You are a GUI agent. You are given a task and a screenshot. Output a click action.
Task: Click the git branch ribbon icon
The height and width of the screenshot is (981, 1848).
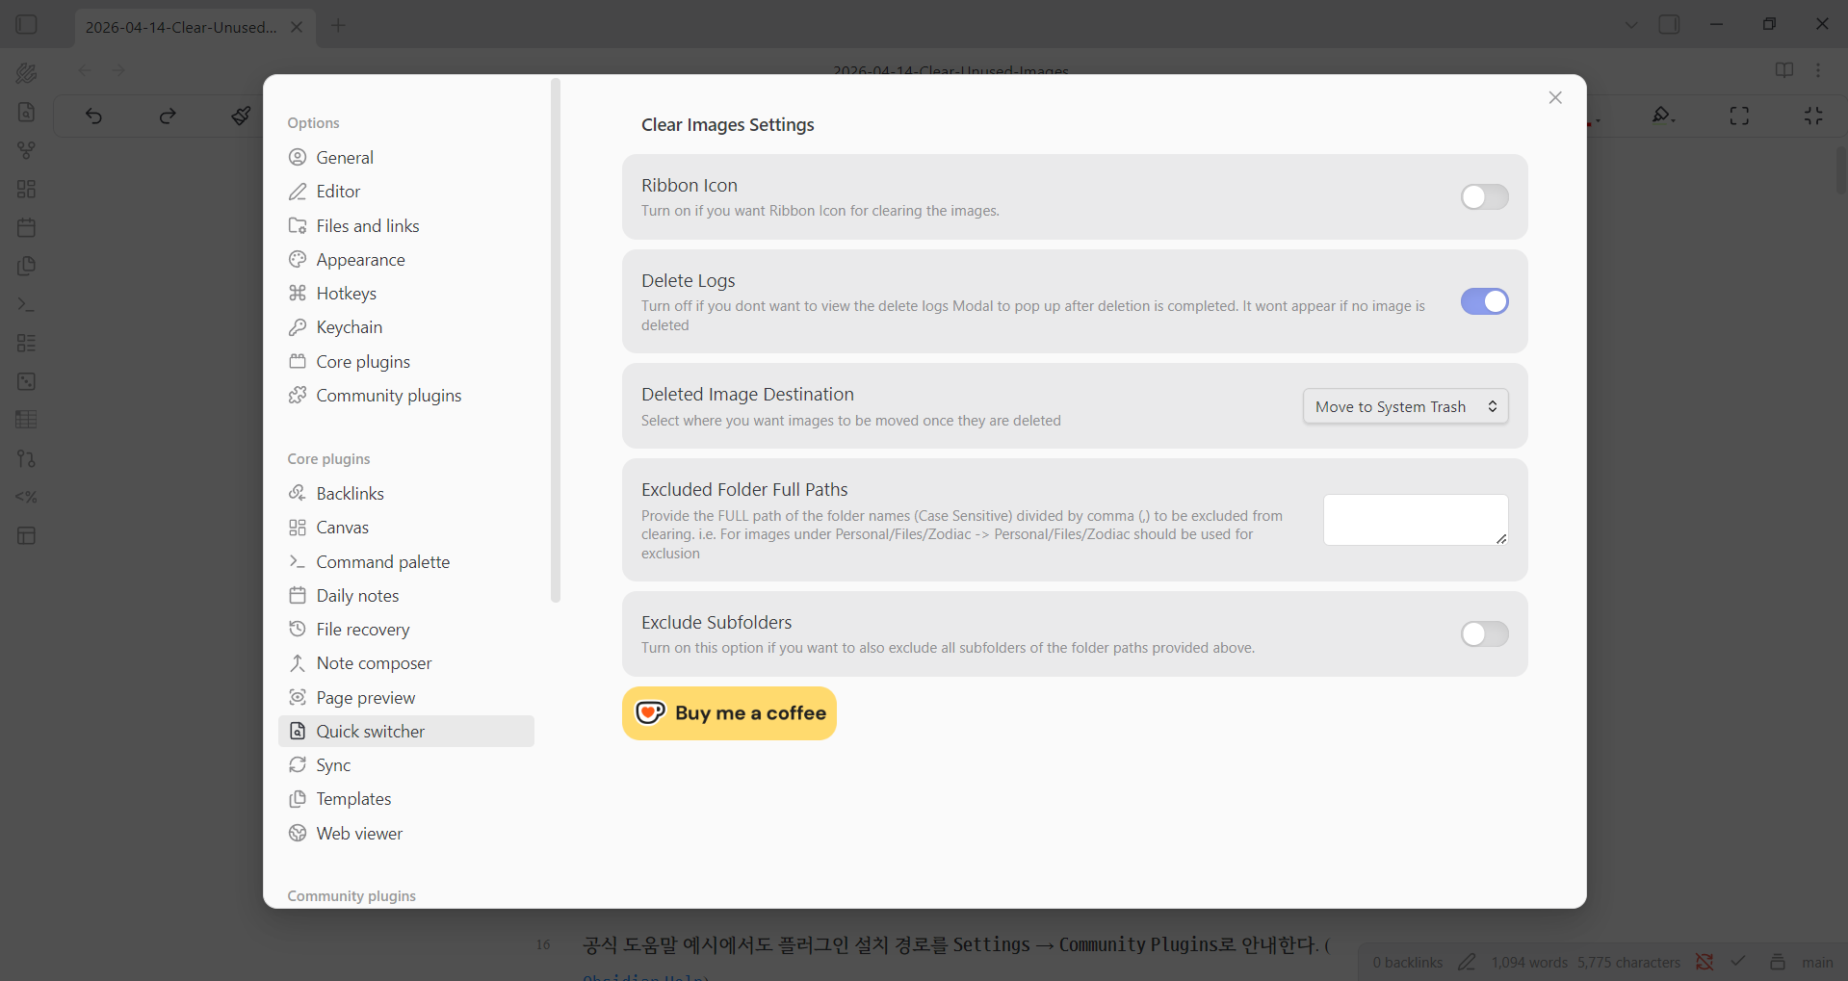coord(27,458)
